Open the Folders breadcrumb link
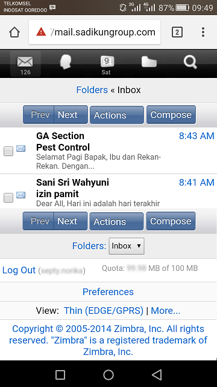The width and height of the screenshot is (217, 387). 92,90
